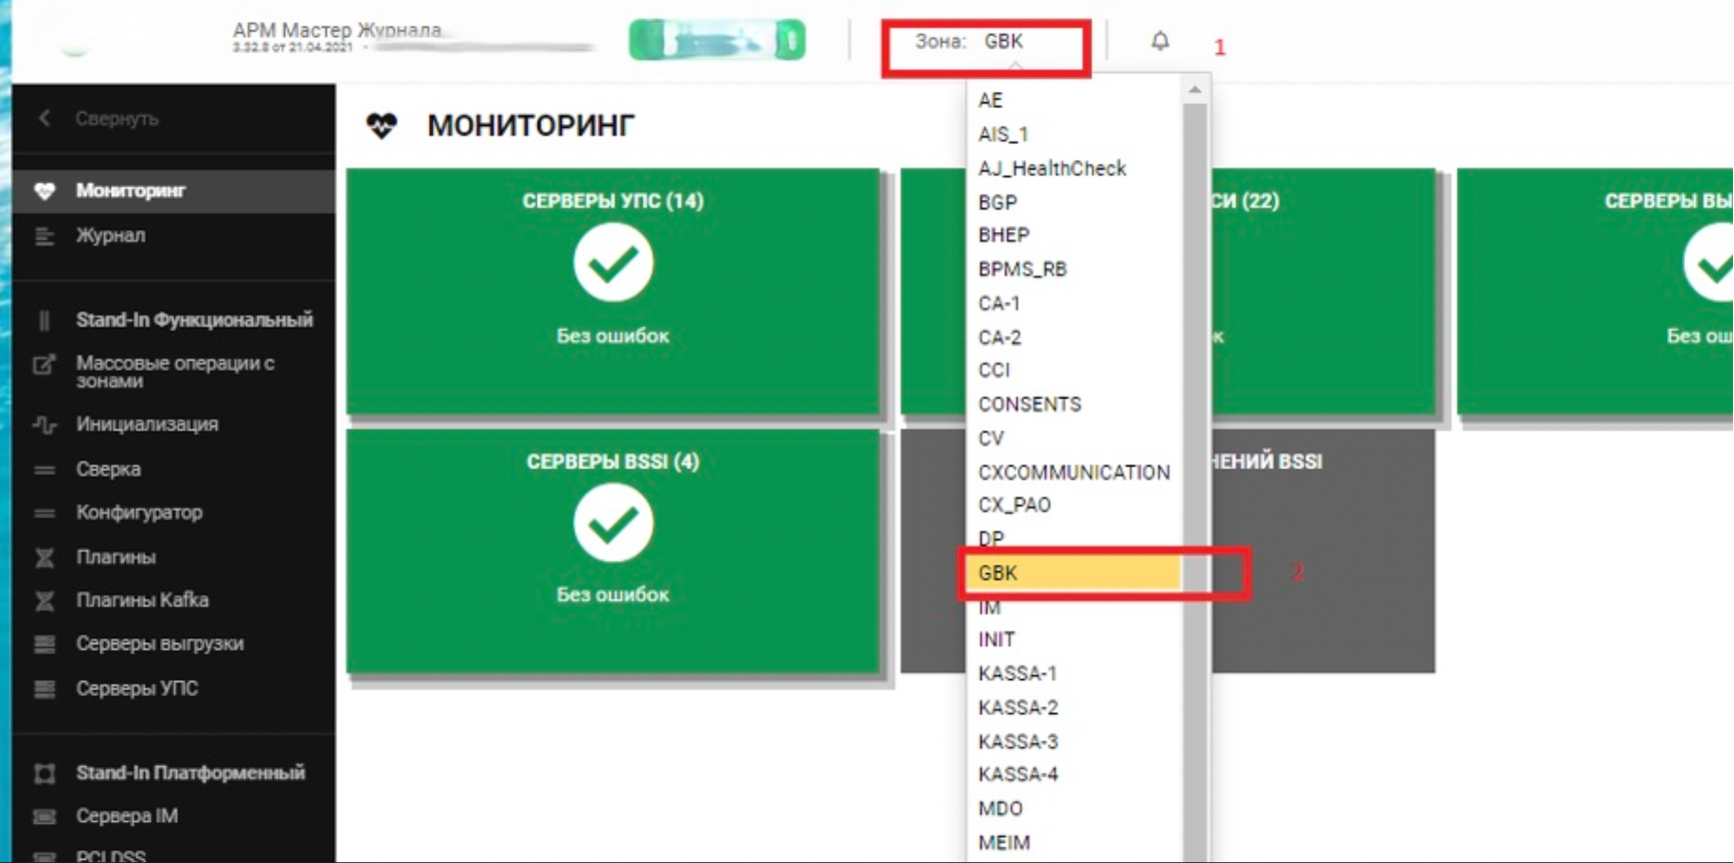Screen dimensions: 1734x863
Task: Open the Серверы BSSI (4) tile
Action: 613,551
